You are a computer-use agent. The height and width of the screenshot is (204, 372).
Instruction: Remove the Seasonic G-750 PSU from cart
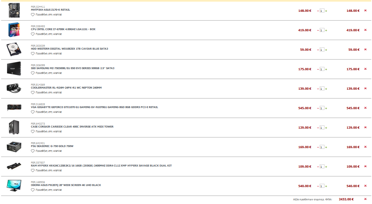point(365,147)
